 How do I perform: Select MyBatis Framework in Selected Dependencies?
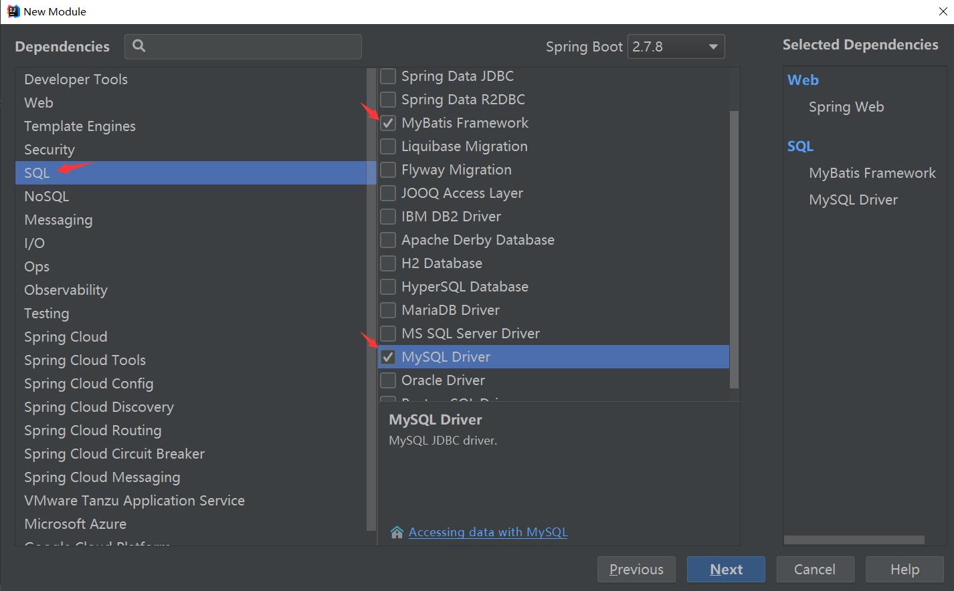coord(872,173)
